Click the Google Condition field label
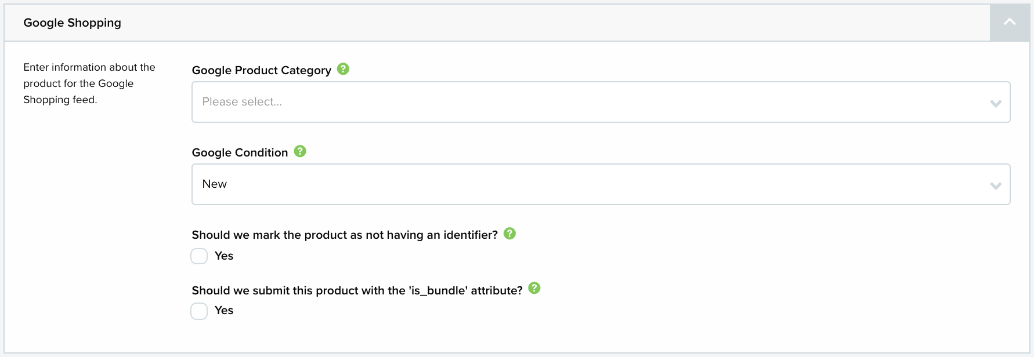Viewport: 1034px width, 357px height. pos(240,152)
